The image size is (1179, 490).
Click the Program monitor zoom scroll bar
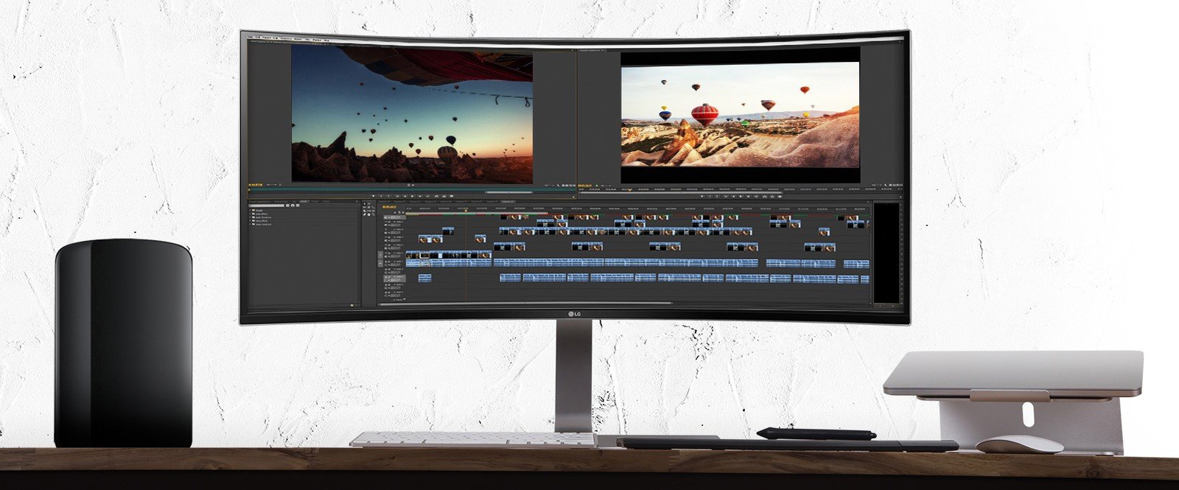click(x=681, y=192)
